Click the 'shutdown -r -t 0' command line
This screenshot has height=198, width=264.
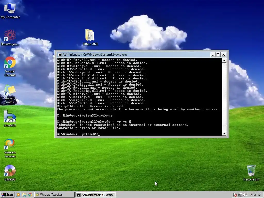(x=94, y=122)
